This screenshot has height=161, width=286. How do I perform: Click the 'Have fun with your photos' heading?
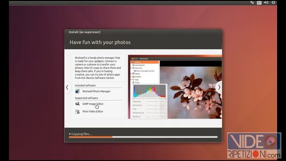100,42
